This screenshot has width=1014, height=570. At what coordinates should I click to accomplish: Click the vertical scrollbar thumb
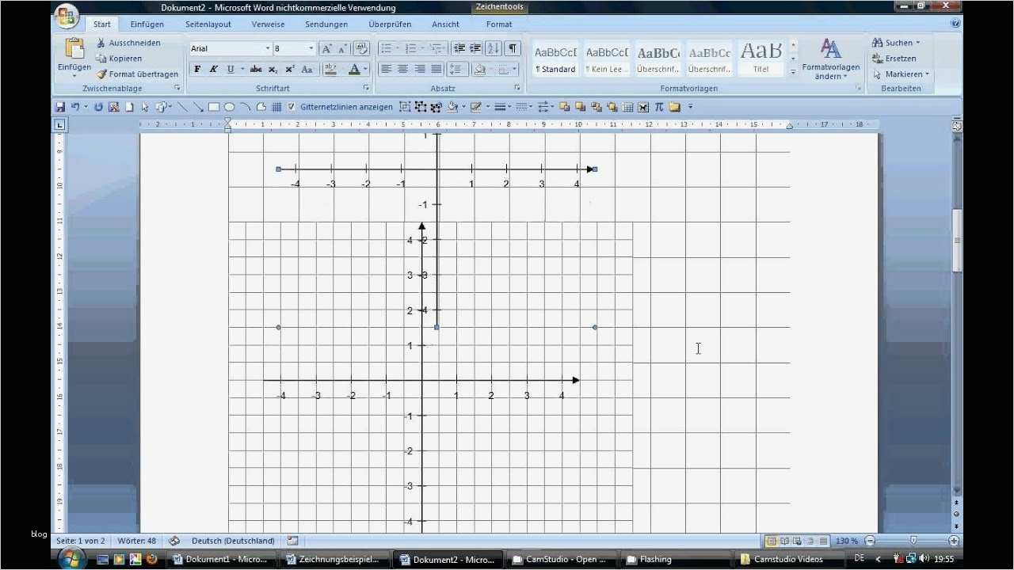pyautogui.click(x=957, y=241)
